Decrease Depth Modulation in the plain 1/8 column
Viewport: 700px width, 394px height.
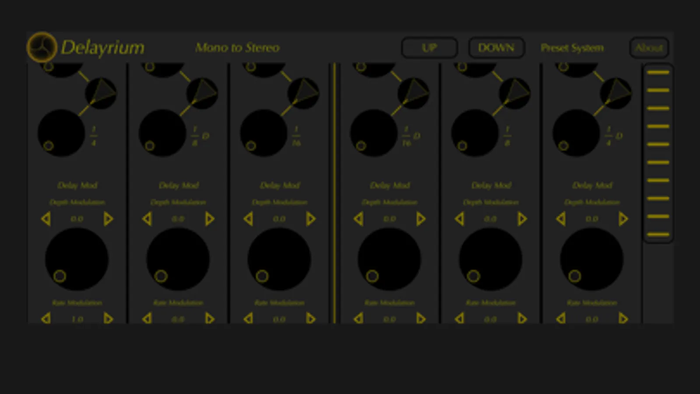pos(460,219)
